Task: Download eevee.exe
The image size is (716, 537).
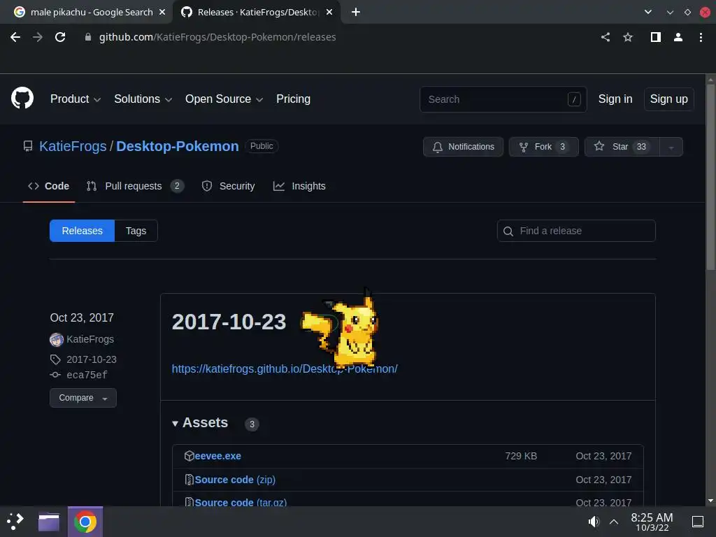Action: point(218,456)
